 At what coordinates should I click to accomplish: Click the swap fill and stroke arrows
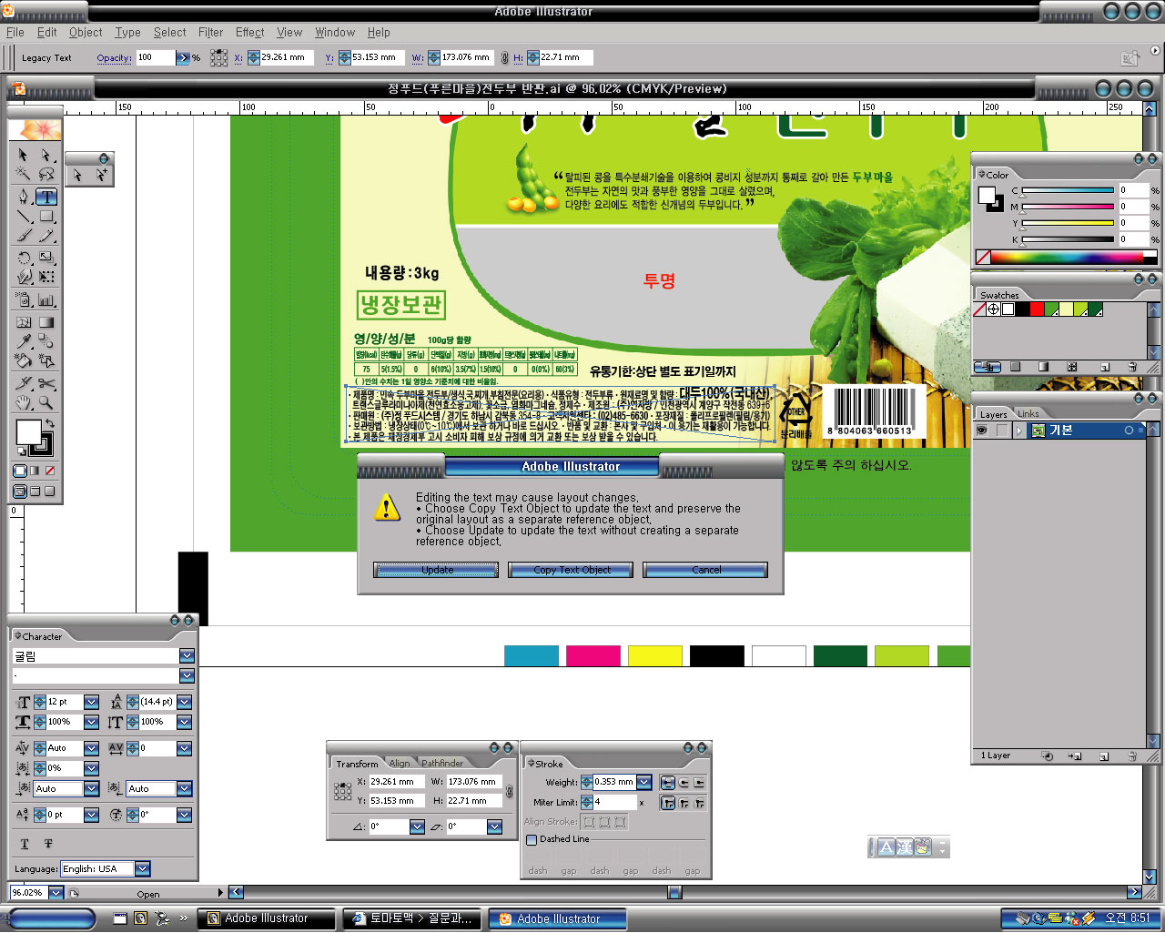click(x=49, y=424)
